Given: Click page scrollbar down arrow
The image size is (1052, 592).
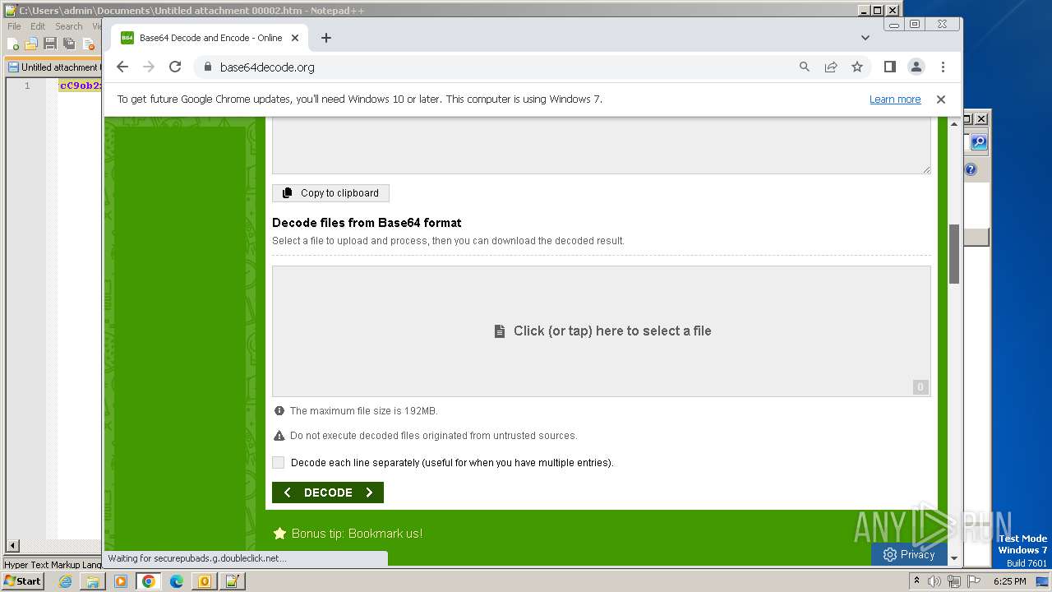Looking at the screenshot, I should pos(954,558).
